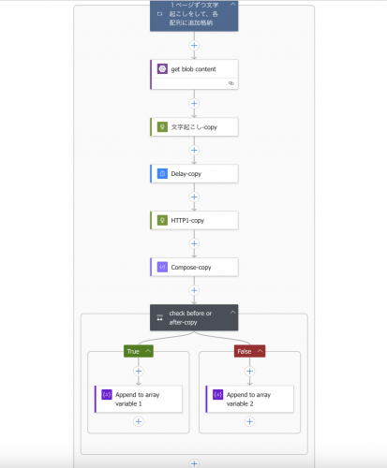Click the condition icon on check before or after-copy
The height and width of the screenshot is (468, 387).
tap(159, 317)
